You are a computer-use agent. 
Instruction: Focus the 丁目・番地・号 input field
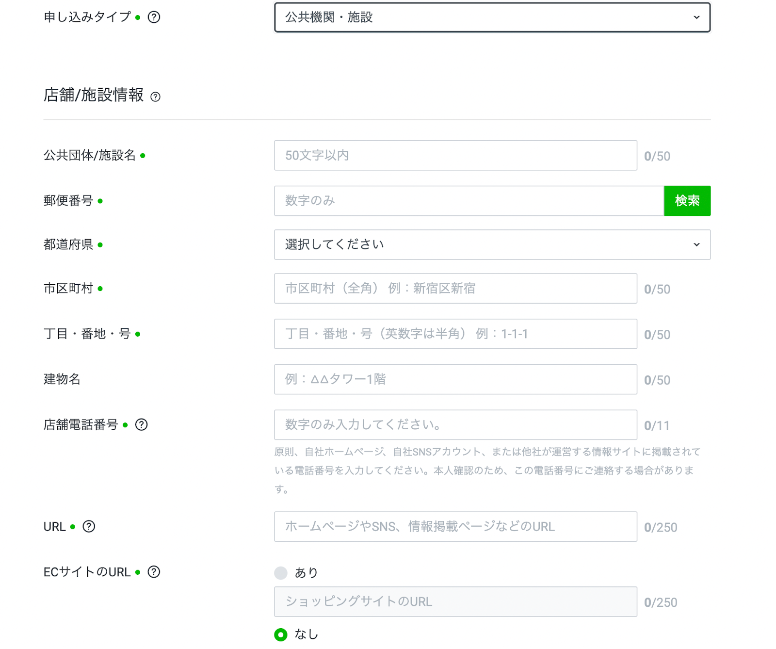tap(455, 334)
